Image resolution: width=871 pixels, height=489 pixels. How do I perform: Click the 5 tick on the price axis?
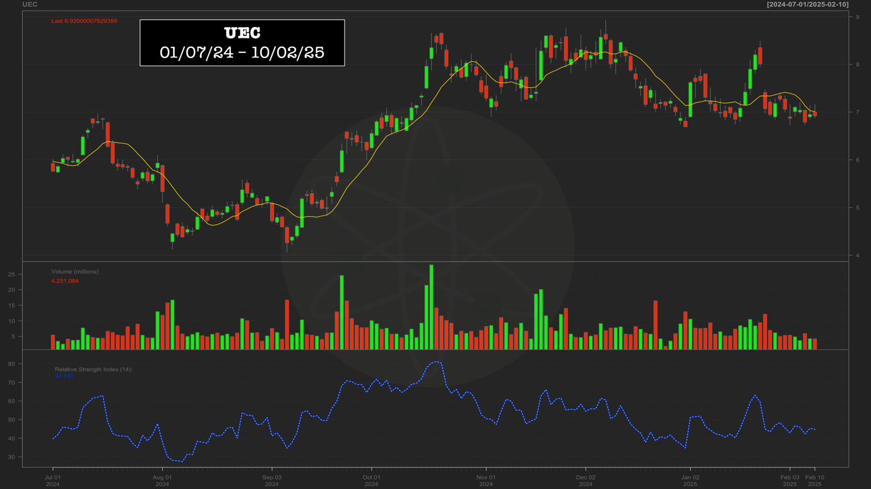click(x=858, y=208)
